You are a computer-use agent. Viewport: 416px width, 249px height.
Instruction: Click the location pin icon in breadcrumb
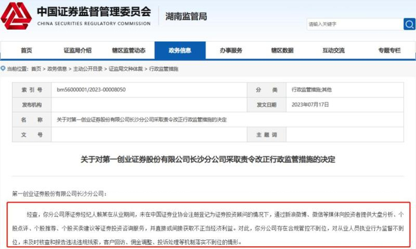pos(3,68)
